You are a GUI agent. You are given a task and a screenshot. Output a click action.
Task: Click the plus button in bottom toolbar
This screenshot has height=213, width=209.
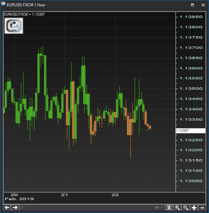point(194,208)
